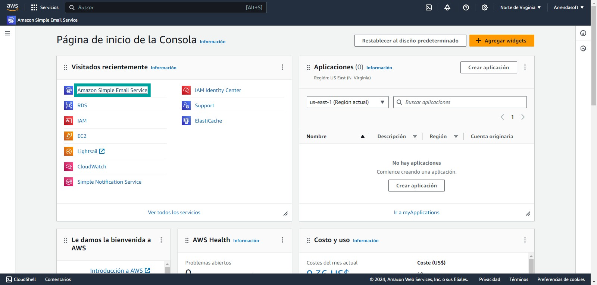Click Información beside AWS Health
This screenshot has height=285, width=597.
[x=246, y=241]
